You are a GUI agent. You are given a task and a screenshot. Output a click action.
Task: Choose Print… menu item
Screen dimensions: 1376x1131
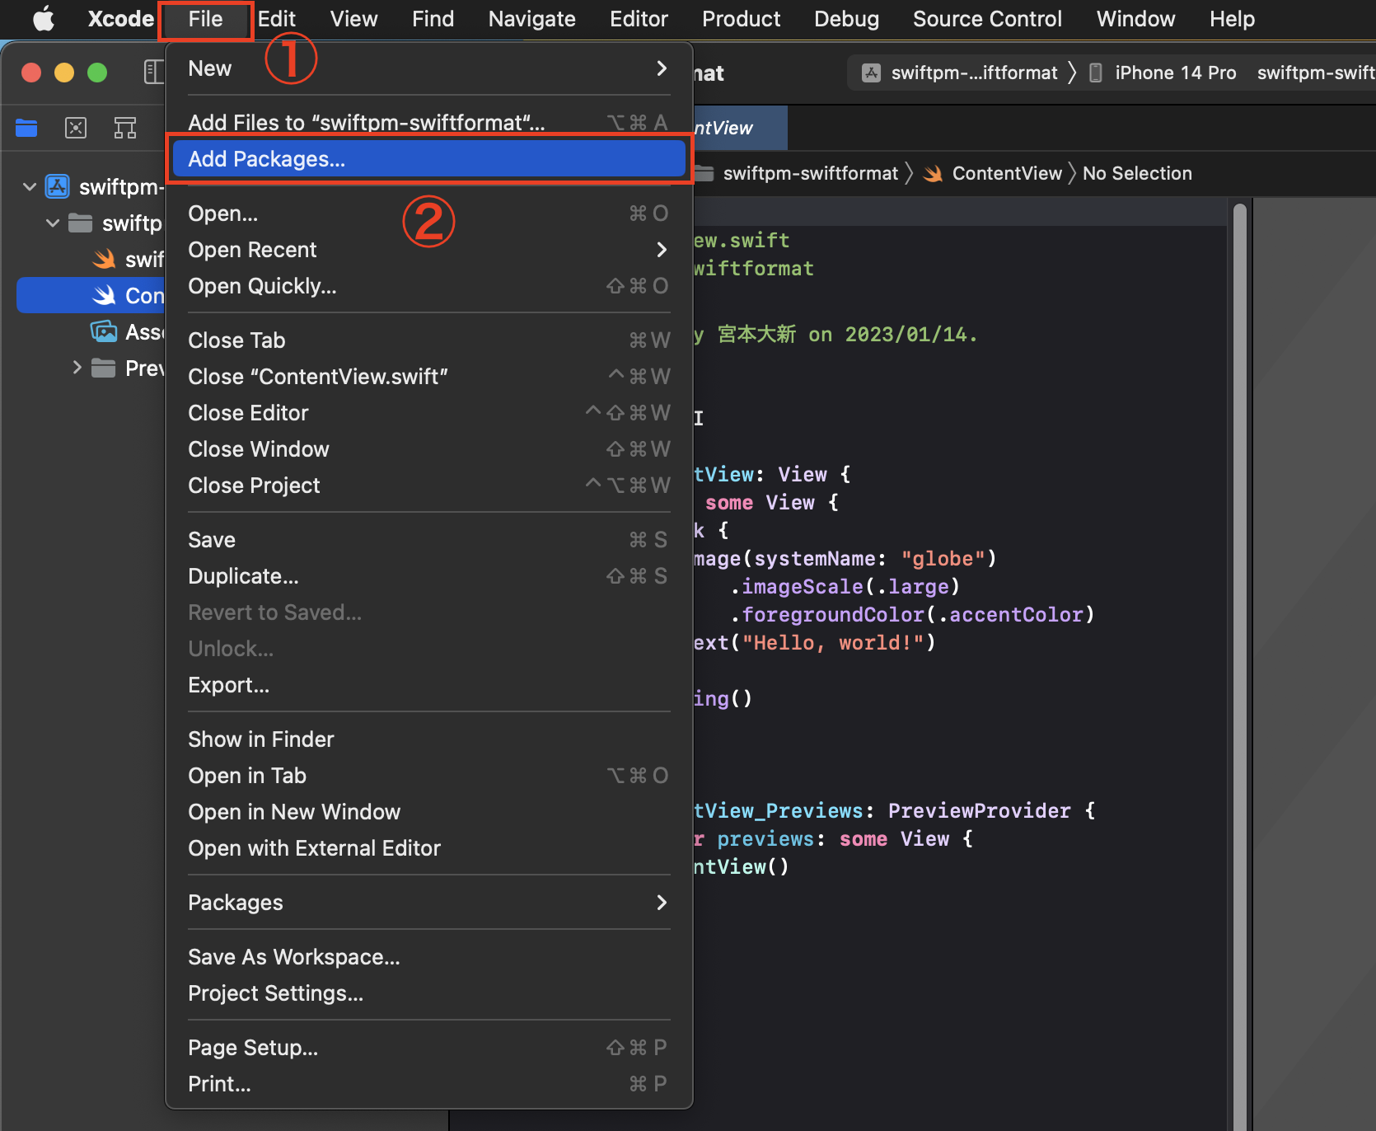[x=428, y=1084]
